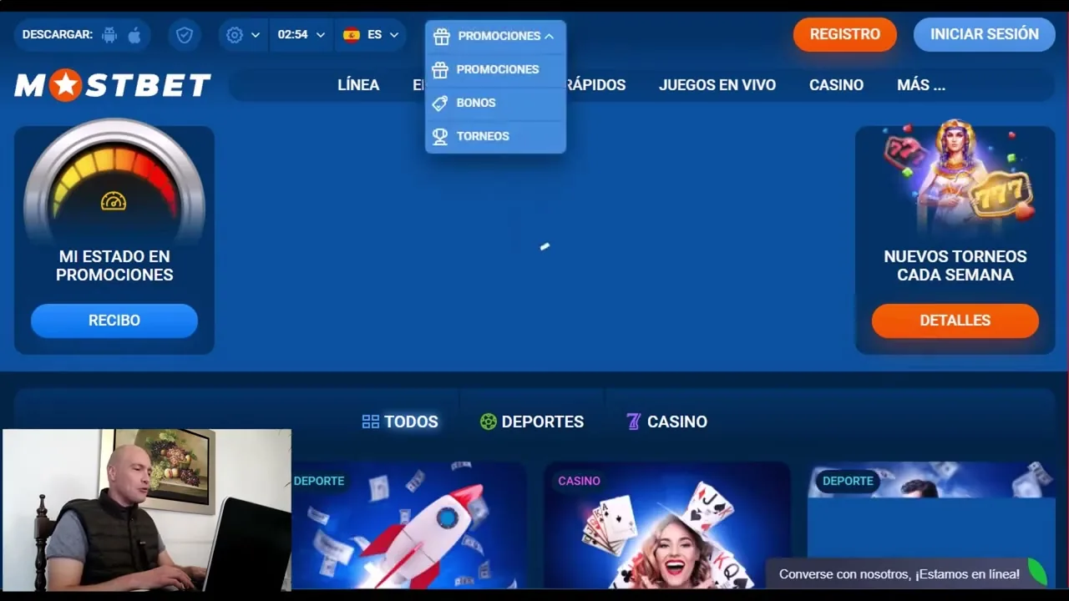
Task: Click the tag icon beside Bonos
Action: tap(440, 103)
